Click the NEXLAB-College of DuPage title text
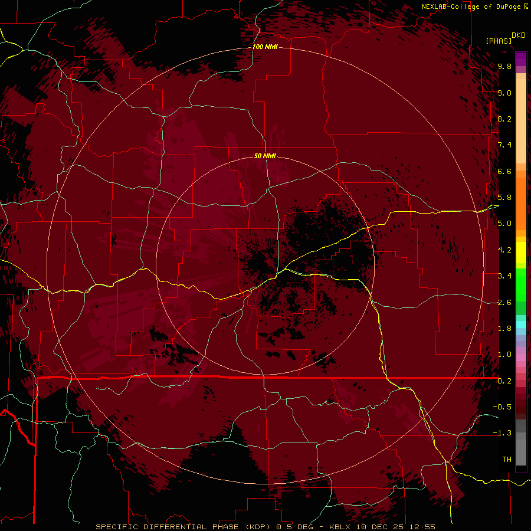This screenshot has height=531, width=531. (x=471, y=6)
